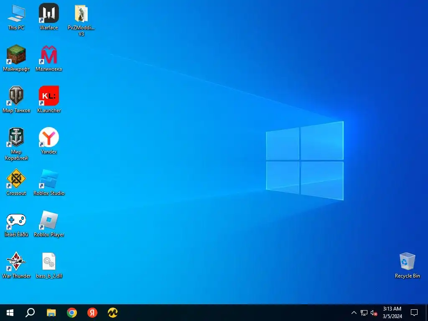
Task: Open the yellow round taskbar app
Action: [113, 313]
